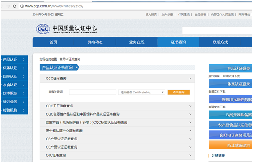Expand CE产品认证证书查询 section
Screen dimensions: 253x163
[x=117, y=147]
